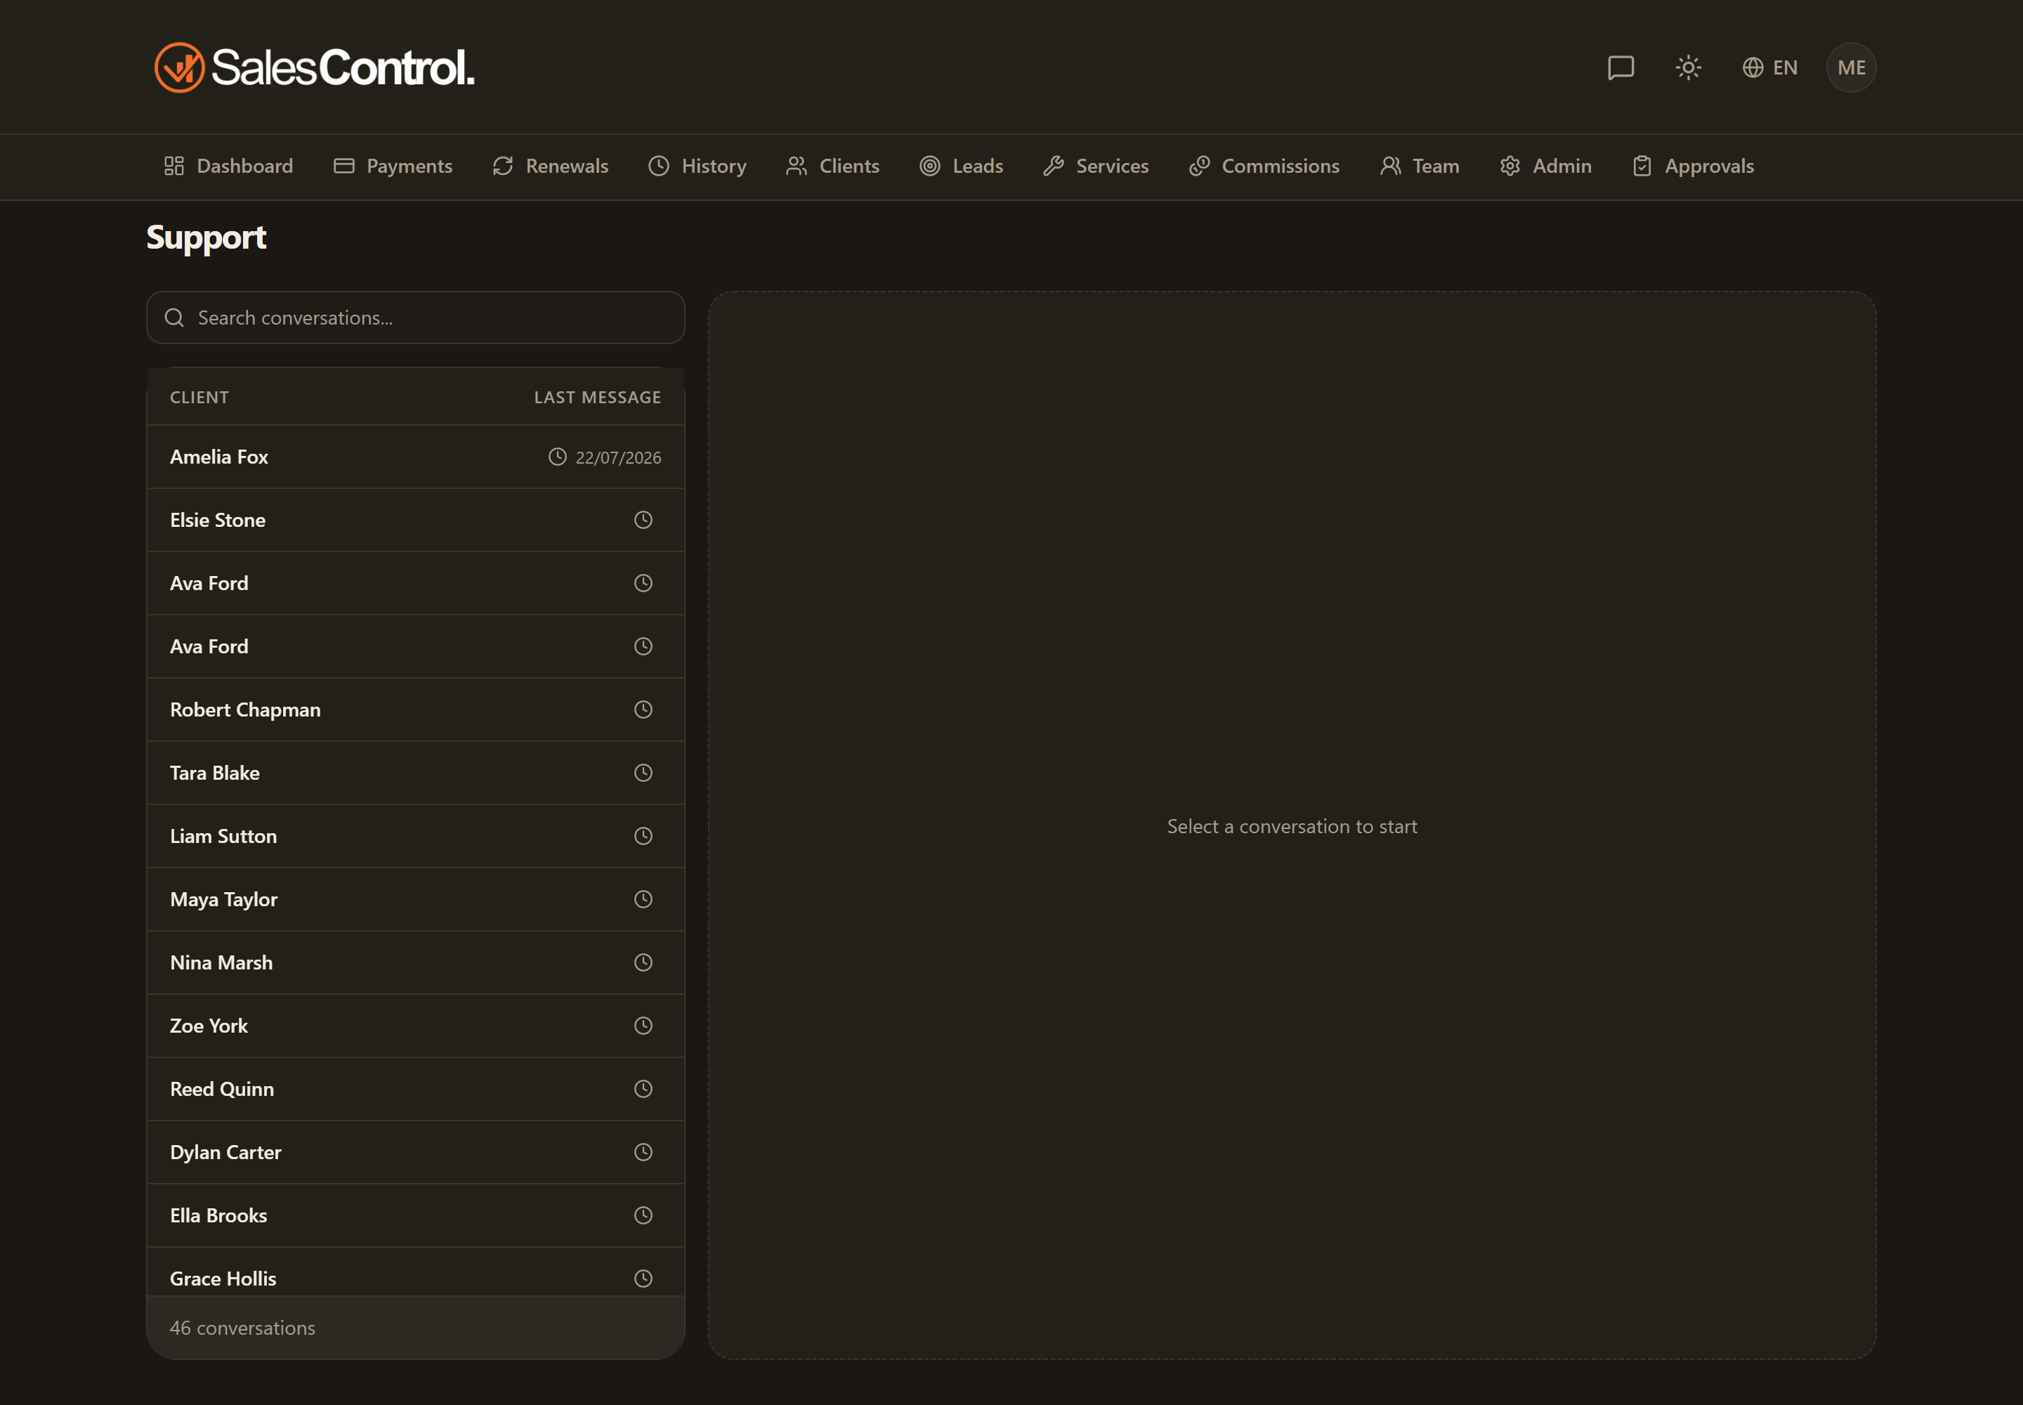Click the Search conversations field
Viewport: 2023px width, 1405px height.
pyautogui.click(x=416, y=318)
